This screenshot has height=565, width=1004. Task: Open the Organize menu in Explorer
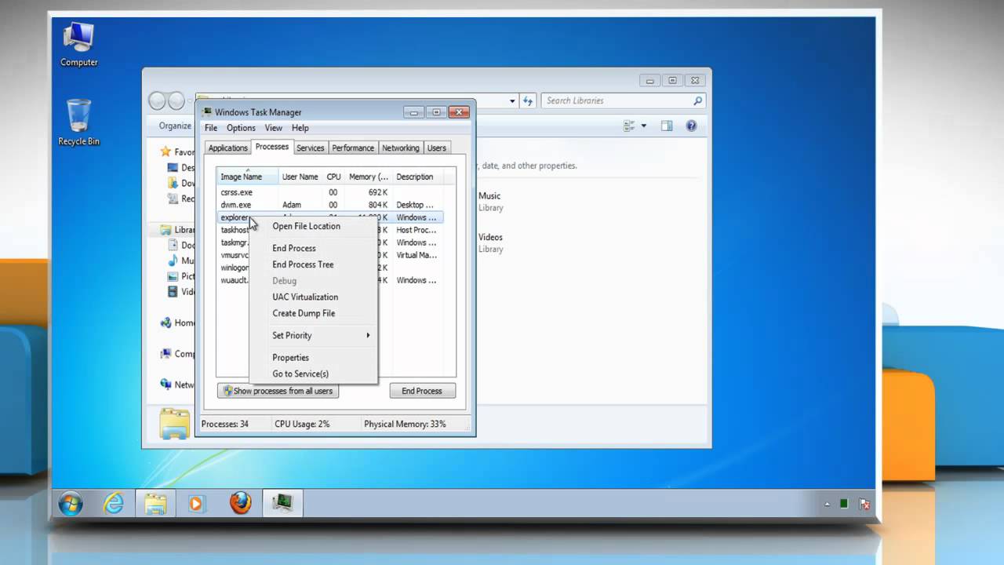click(176, 126)
